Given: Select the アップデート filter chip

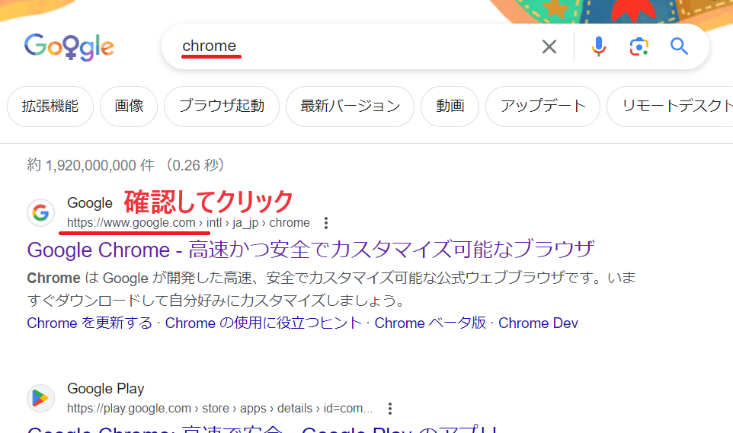Looking at the screenshot, I should point(543,107).
